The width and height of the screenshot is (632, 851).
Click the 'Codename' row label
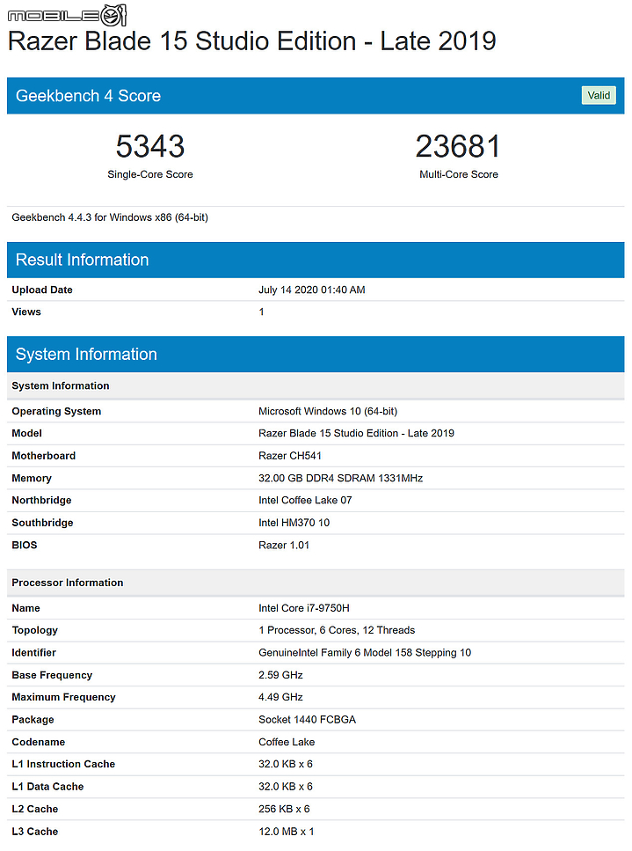pos(39,742)
